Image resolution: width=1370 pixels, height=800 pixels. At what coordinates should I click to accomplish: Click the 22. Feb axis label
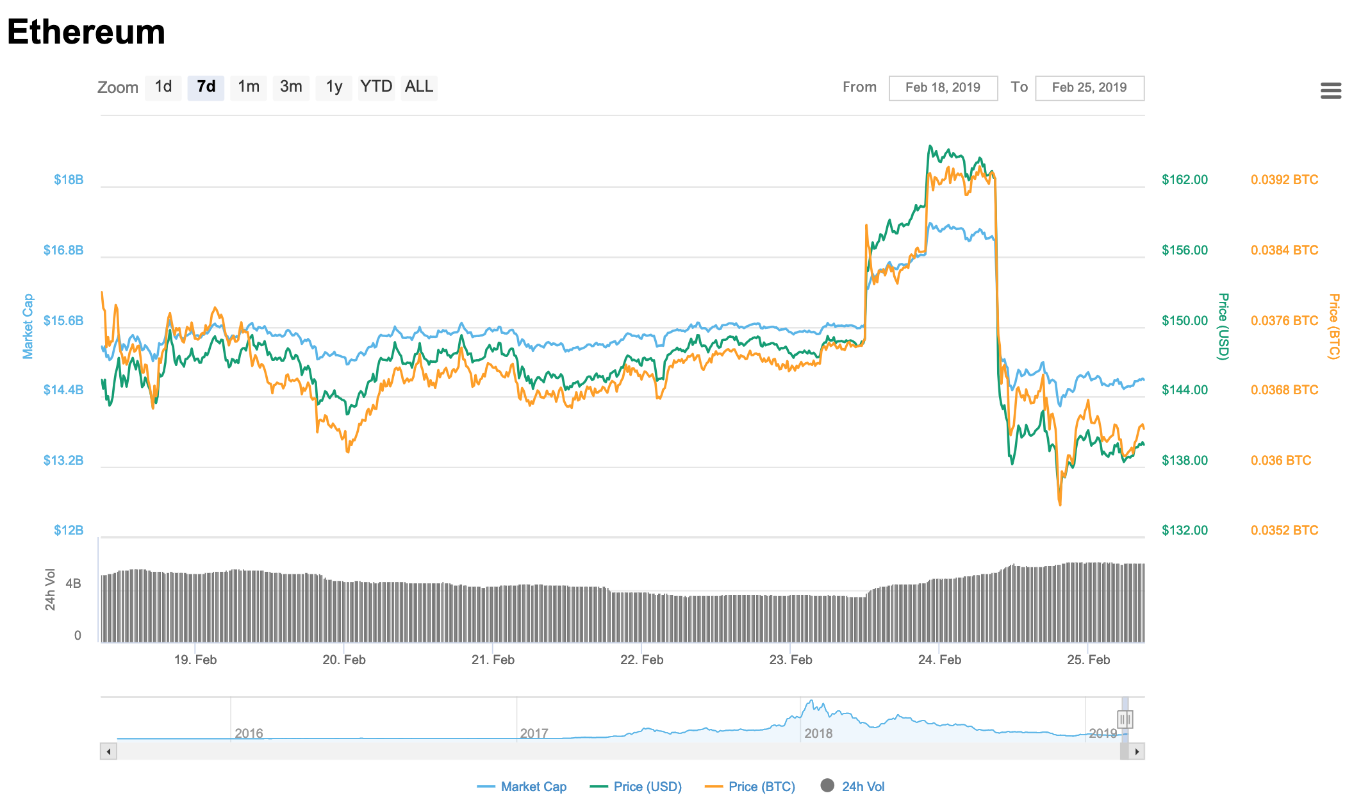[x=641, y=660]
